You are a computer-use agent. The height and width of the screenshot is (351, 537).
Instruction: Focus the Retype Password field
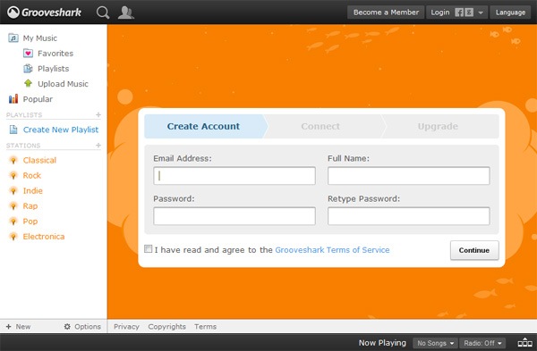pyautogui.click(x=409, y=216)
